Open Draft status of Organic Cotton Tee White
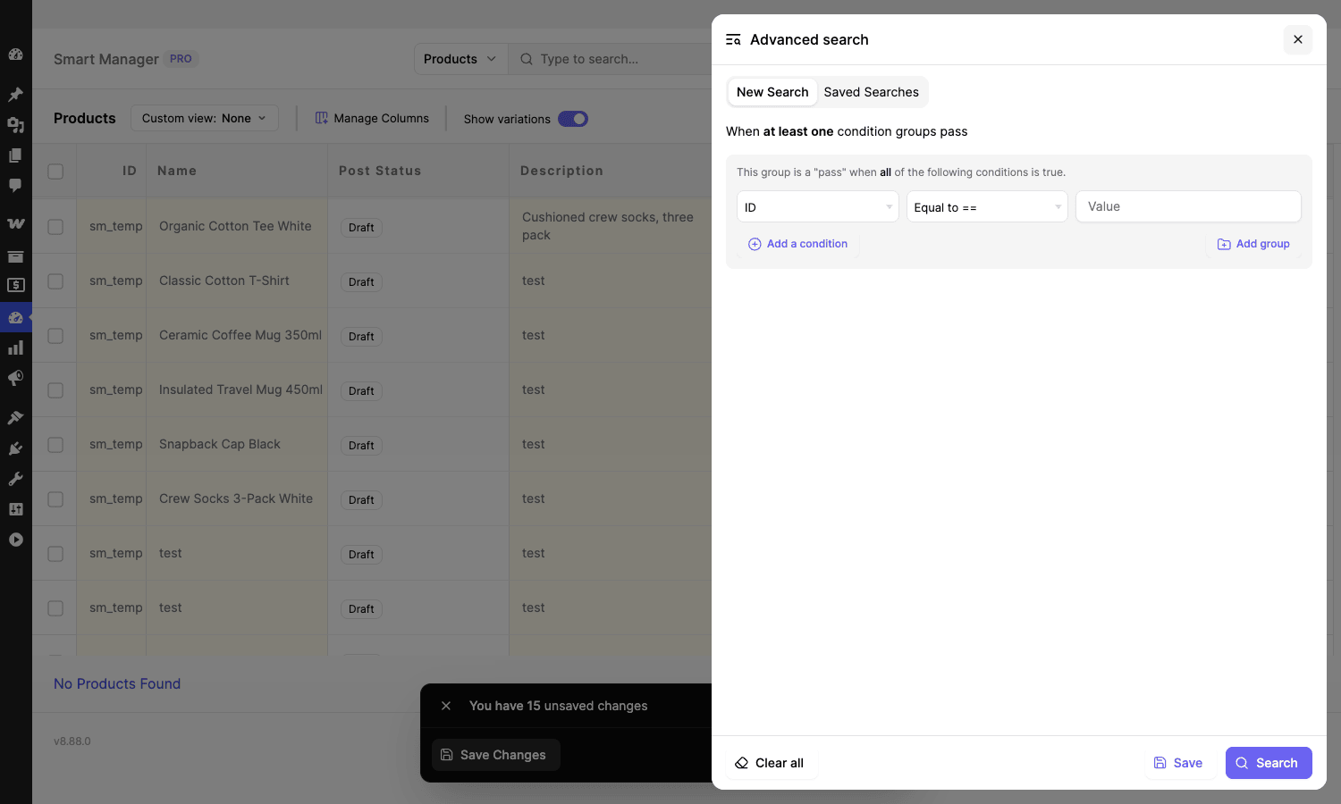1341x804 pixels. point(361,228)
